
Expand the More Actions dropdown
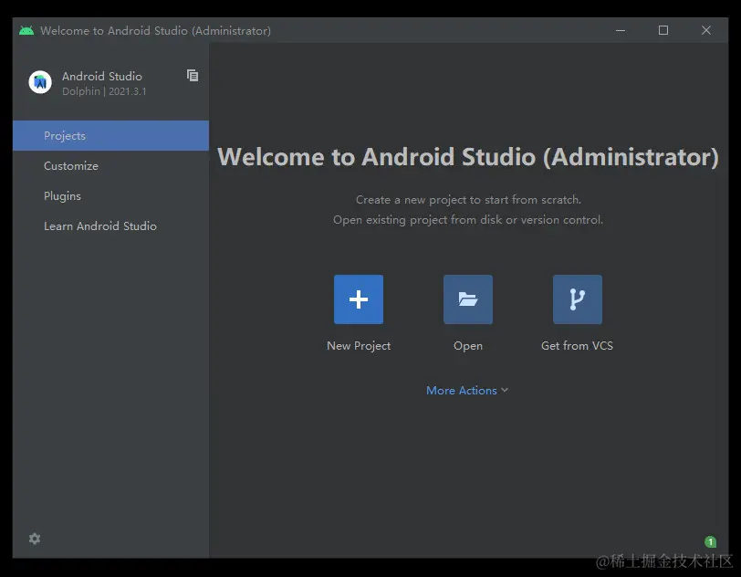pyautogui.click(x=467, y=390)
